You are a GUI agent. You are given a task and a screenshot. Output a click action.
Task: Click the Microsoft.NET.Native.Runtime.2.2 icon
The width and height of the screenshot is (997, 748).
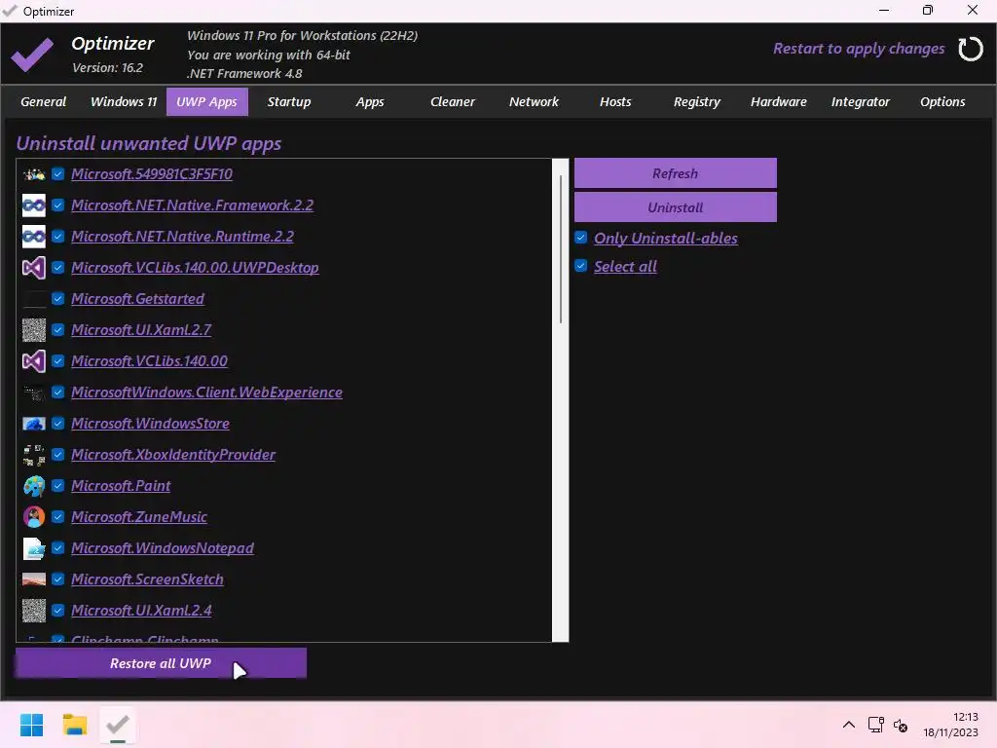click(x=34, y=237)
